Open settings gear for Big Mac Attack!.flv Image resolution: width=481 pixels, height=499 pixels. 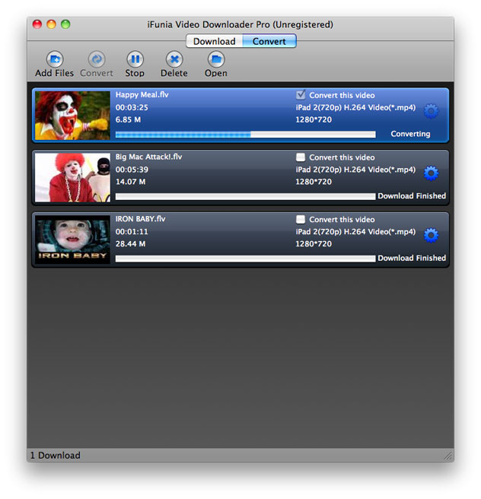click(431, 173)
